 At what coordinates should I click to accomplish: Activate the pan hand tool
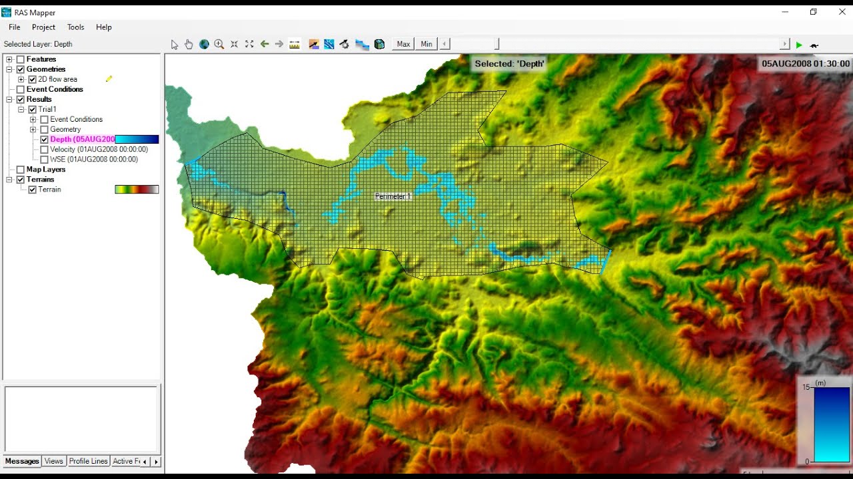(189, 45)
